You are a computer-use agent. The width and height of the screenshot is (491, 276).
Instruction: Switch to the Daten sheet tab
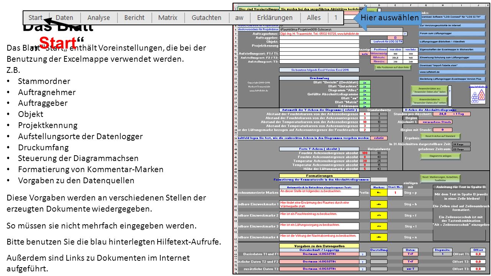pos(64,18)
